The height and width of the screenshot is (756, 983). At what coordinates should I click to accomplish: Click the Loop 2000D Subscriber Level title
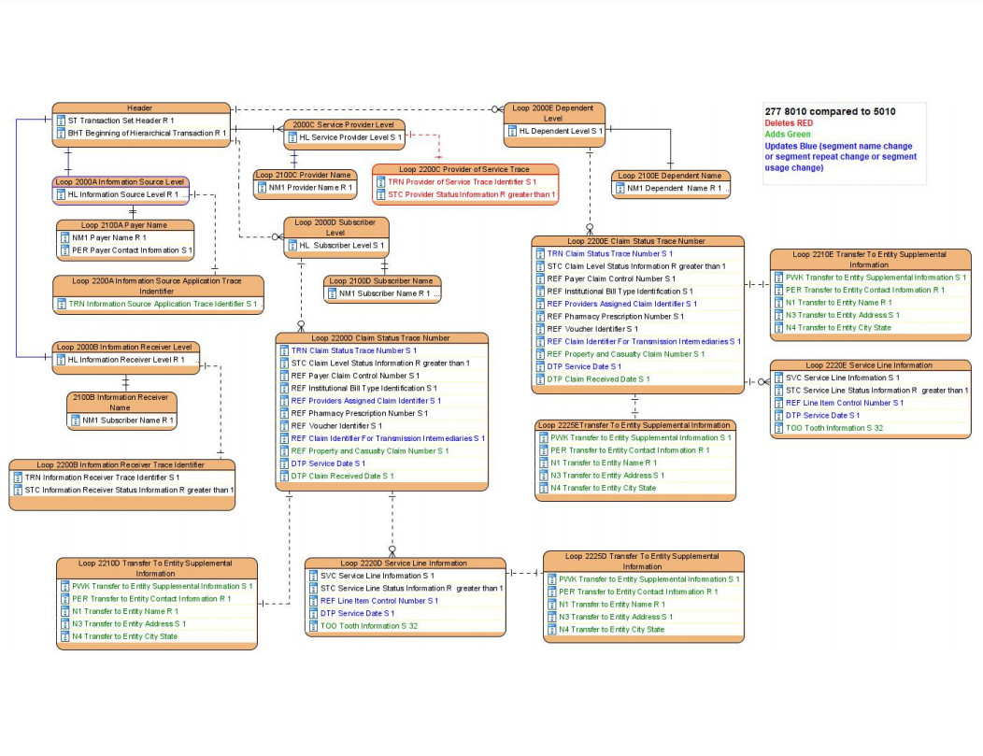[x=335, y=227]
